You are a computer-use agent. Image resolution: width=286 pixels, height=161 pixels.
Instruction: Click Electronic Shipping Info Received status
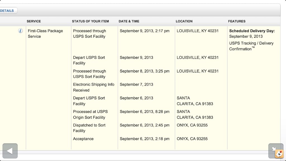click(94, 87)
